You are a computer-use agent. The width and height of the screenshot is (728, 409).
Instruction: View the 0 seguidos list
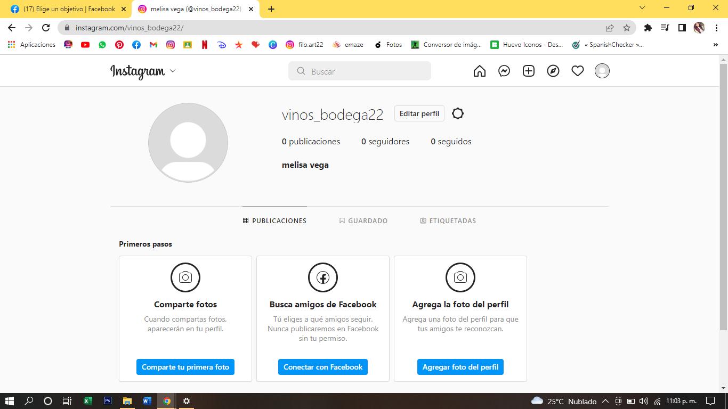click(x=451, y=142)
